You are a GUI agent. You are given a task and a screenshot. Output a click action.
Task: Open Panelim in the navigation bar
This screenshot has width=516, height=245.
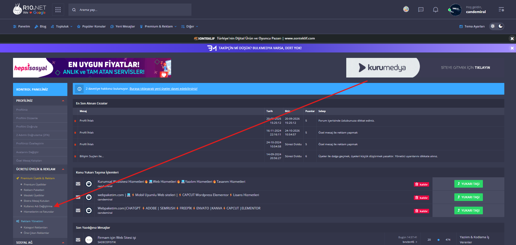(21, 26)
